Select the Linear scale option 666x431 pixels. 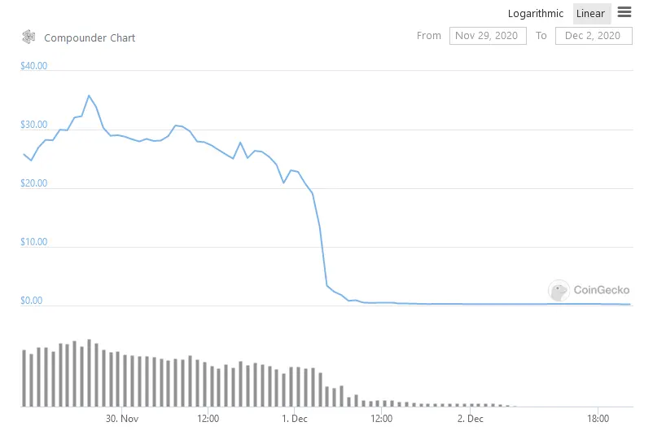(590, 13)
